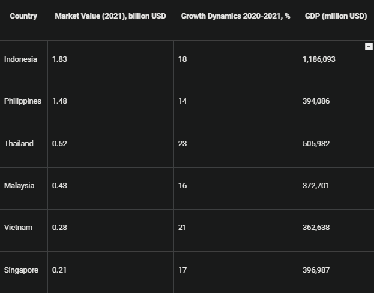Click the Country column header
This screenshot has height=293, width=374.
23,16
